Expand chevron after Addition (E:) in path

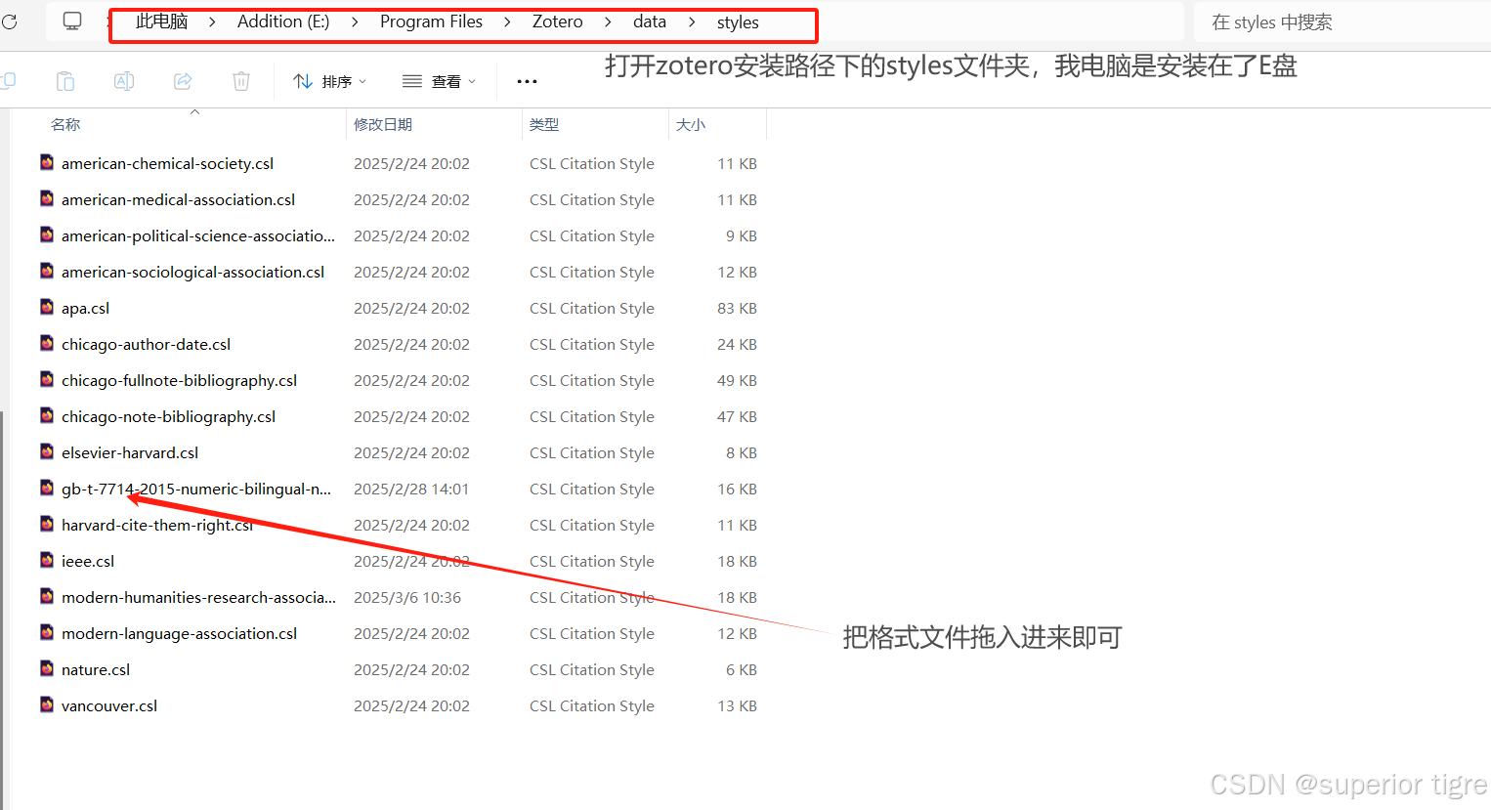pos(355,21)
